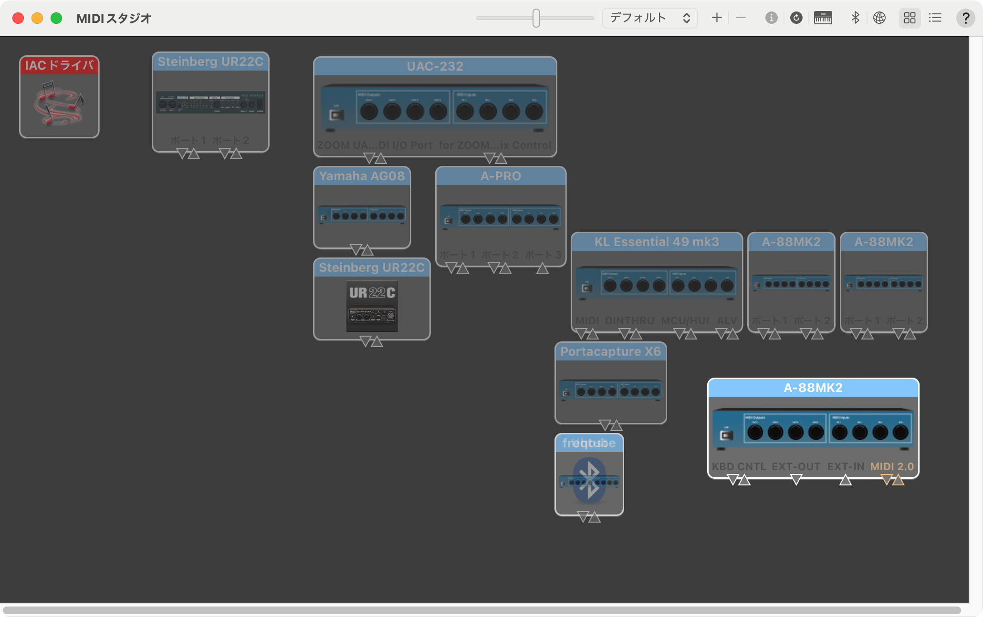Open the MIDI network setup globe icon
The image size is (983, 617).
[x=879, y=18]
